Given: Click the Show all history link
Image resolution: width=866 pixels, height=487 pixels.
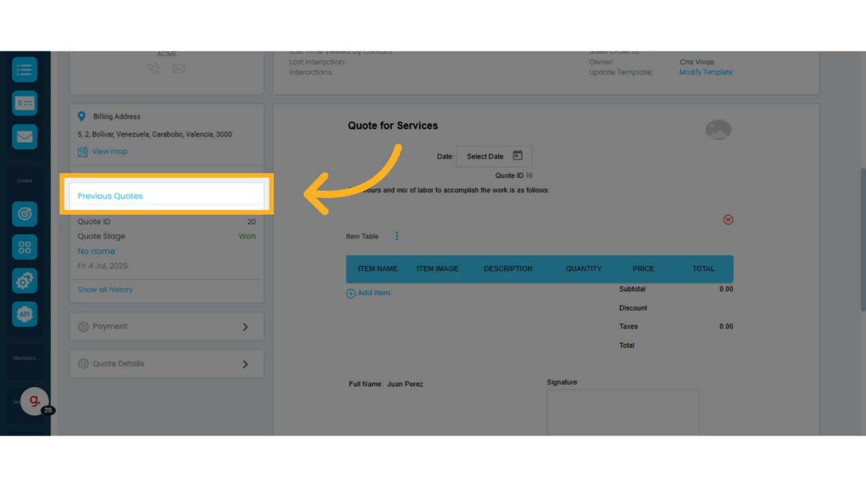Looking at the screenshot, I should [x=105, y=290].
